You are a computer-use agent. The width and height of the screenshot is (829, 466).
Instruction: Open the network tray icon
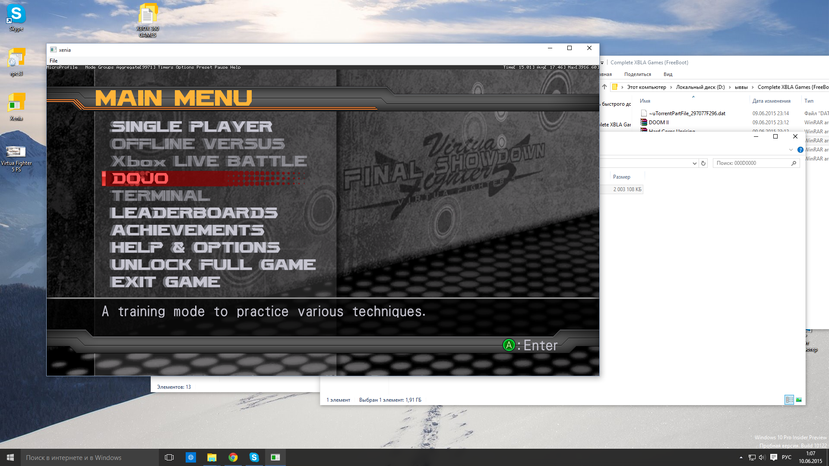click(x=752, y=457)
